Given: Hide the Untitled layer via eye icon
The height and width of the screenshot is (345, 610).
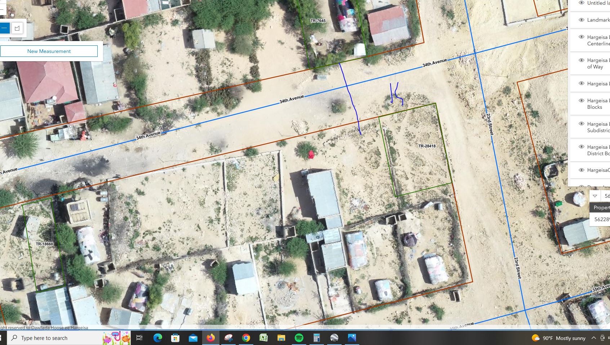Looking at the screenshot, I should (x=581, y=3).
